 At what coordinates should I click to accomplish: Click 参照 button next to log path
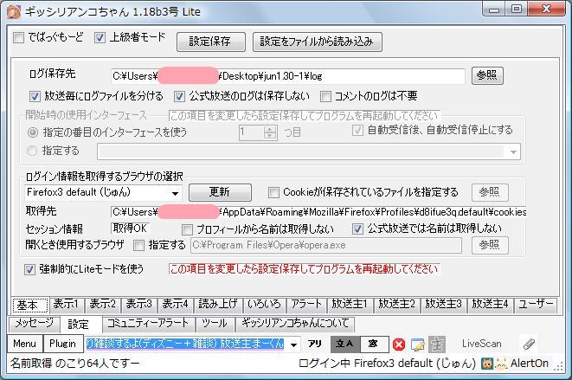(489, 76)
